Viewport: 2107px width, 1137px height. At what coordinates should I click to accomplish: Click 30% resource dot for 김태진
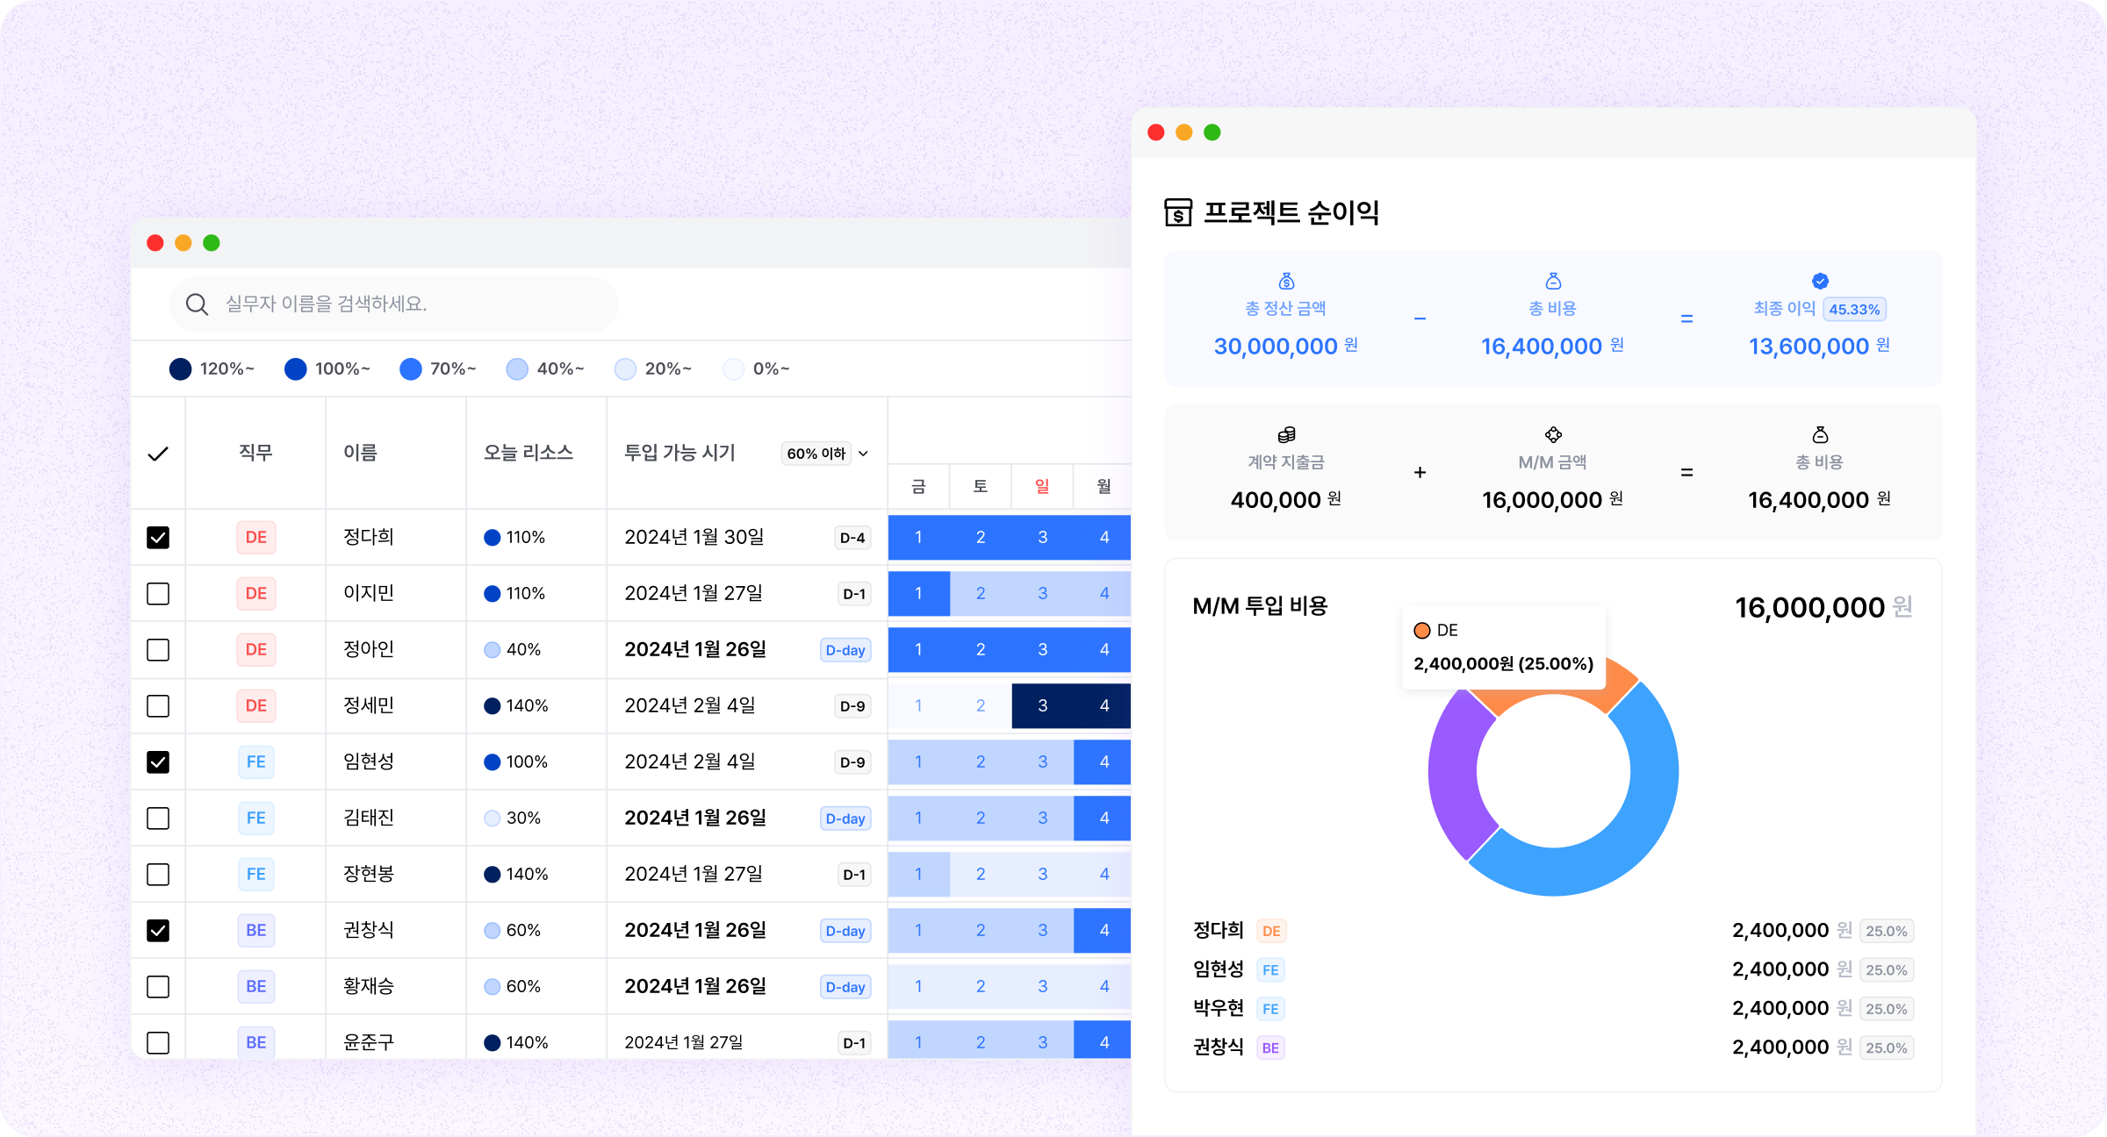493,819
